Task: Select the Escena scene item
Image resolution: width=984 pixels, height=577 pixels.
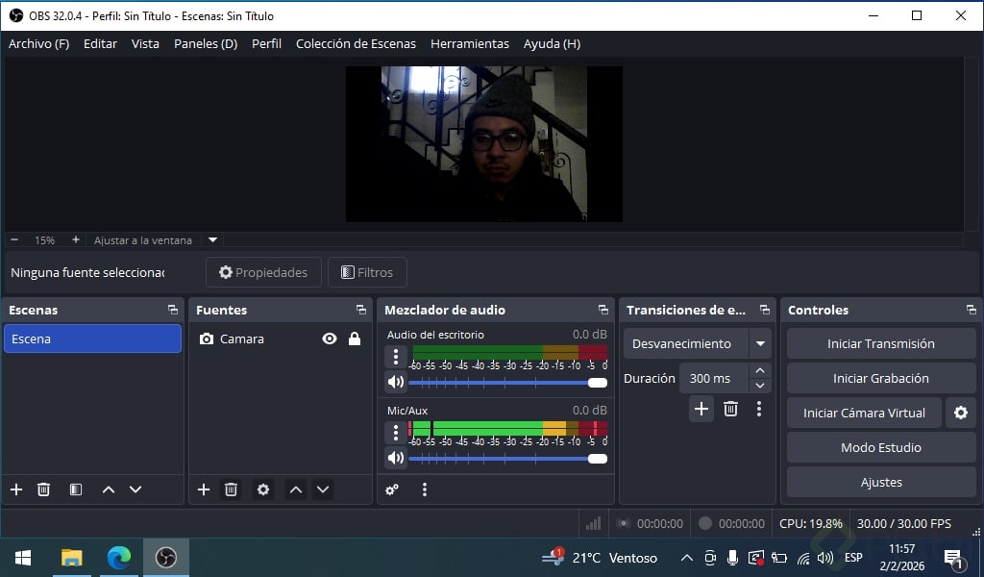Action: tap(93, 339)
